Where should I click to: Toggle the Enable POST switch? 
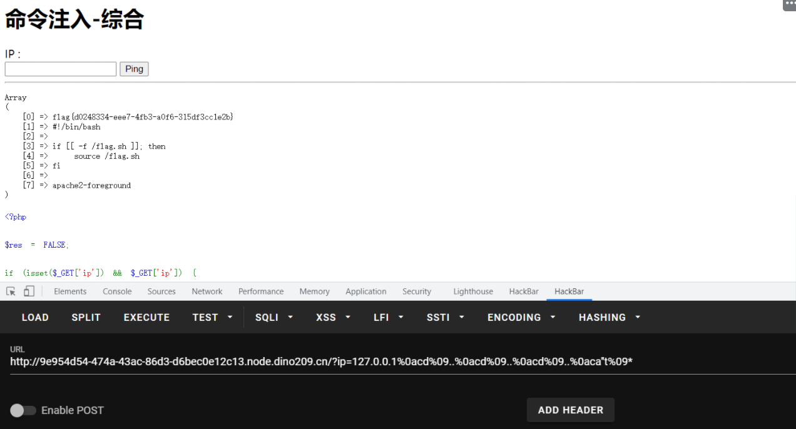[x=23, y=410]
